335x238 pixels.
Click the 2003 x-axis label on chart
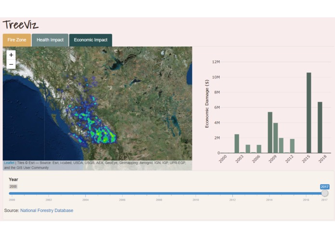239,159
